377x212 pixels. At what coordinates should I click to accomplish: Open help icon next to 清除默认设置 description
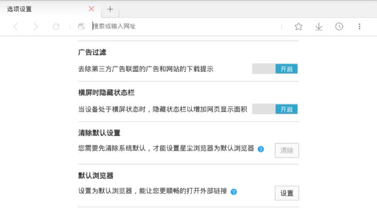pos(260,149)
